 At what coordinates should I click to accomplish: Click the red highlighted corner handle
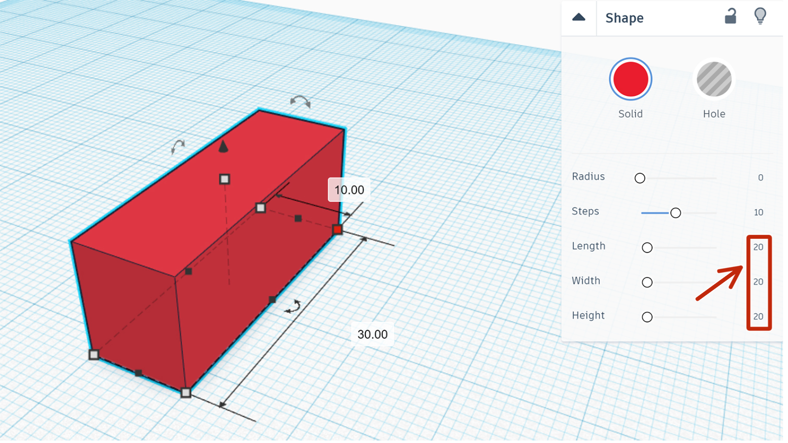pyautogui.click(x=337, y=229)
